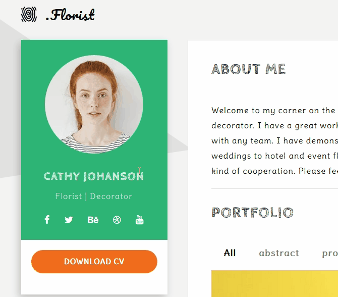Click the word Decorator in the subtitle
The width and height of the screenshot is (338, 297).
coord(111,196)
